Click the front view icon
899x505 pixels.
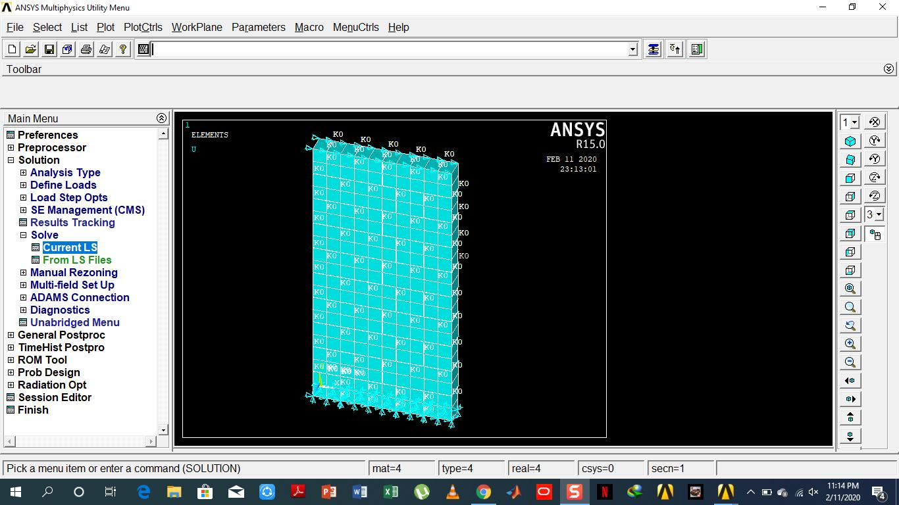850,178
